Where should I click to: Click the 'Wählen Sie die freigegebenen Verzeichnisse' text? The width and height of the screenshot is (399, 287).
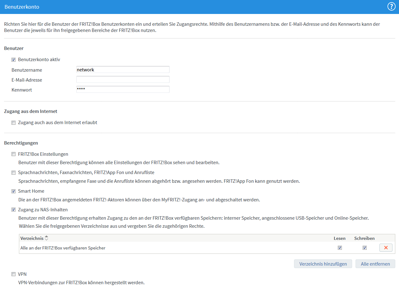pyautogui.click(x=111, y=226)
